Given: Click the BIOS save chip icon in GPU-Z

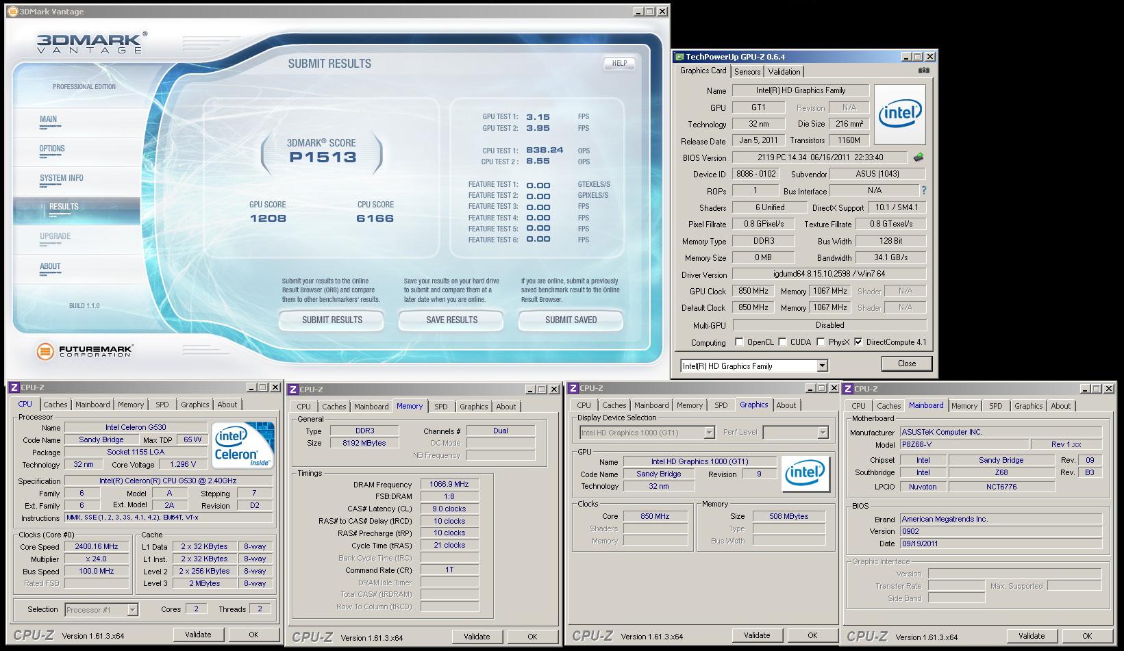Looking at the screenshot, I should pyautogui.click(x=919, y=157).
